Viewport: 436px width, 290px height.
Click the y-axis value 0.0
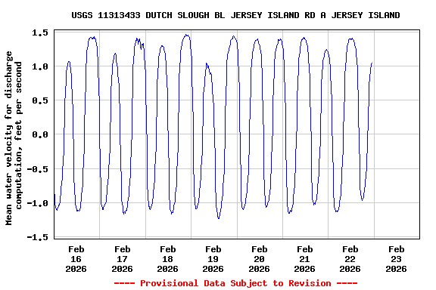pyautogui.click(x=40, y=134)
